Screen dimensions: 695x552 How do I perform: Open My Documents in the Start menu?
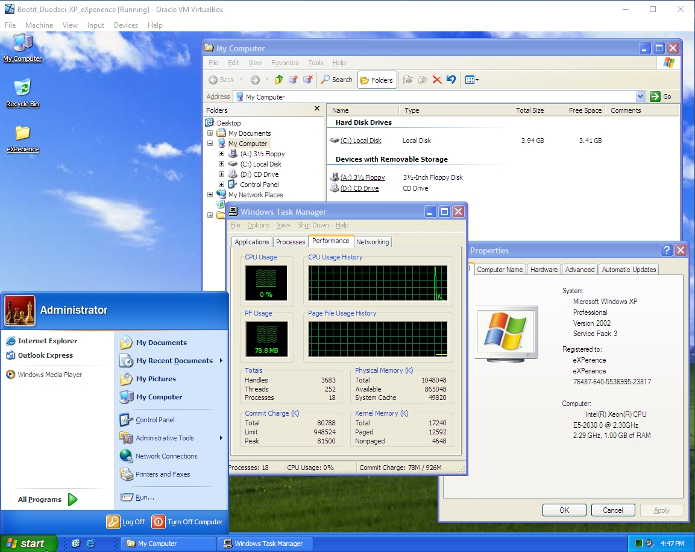tap(153, 343)
